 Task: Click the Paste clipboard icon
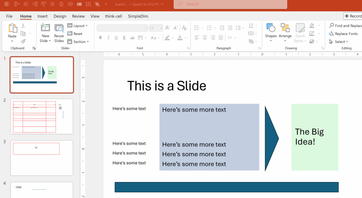[12, 28]
